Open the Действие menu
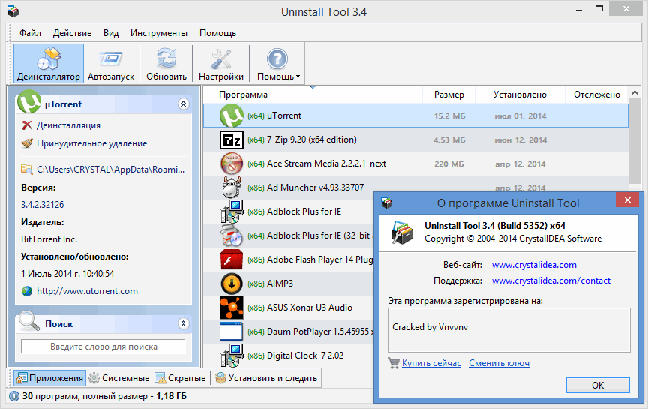This screenshot has width=648, height=409. click(x=72, y=33)
